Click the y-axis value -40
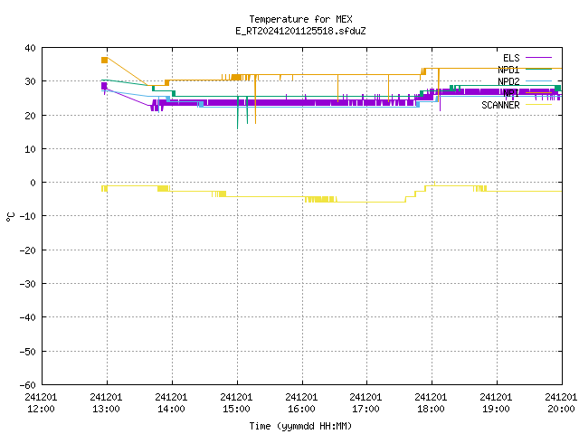This screenshot has width=579, height=434. (28, 317)
